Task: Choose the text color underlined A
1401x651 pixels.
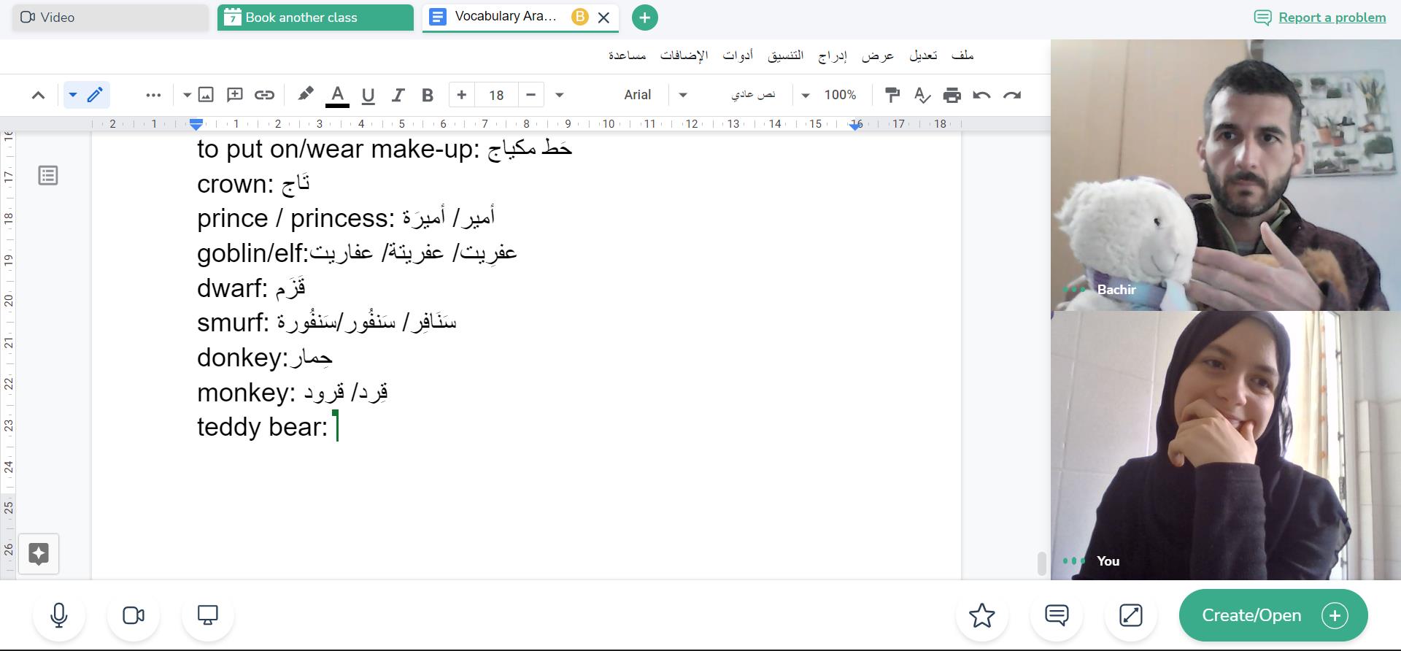Action: pyautogui.click(x=337, y=95)
